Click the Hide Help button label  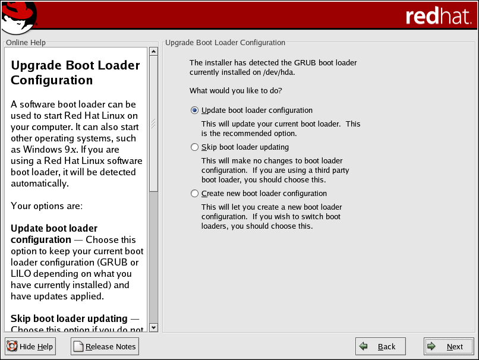[x=36, y=346]
